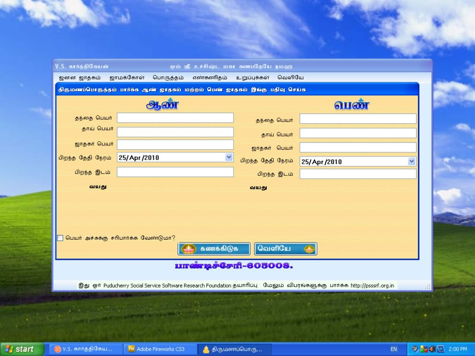The height and width of the screenshot is (356, 475).
Task: Click the திருமணப்பொரு taskbar statue icon
Action: (x=206, y=349)
